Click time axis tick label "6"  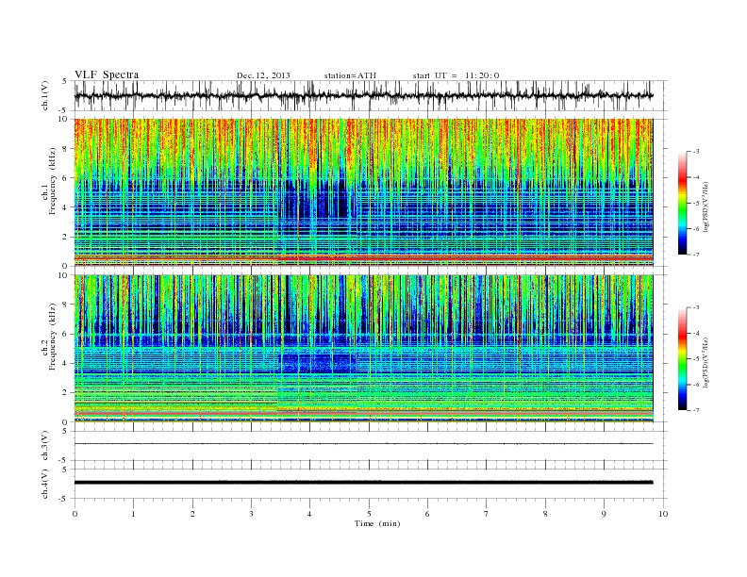coord(428,514)
